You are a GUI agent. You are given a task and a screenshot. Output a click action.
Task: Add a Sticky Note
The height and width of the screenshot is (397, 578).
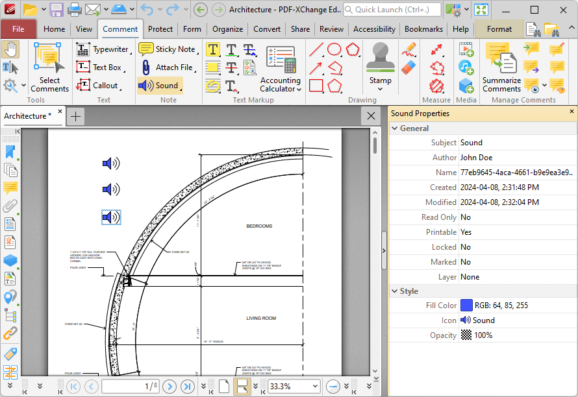(x=168, y=49)
